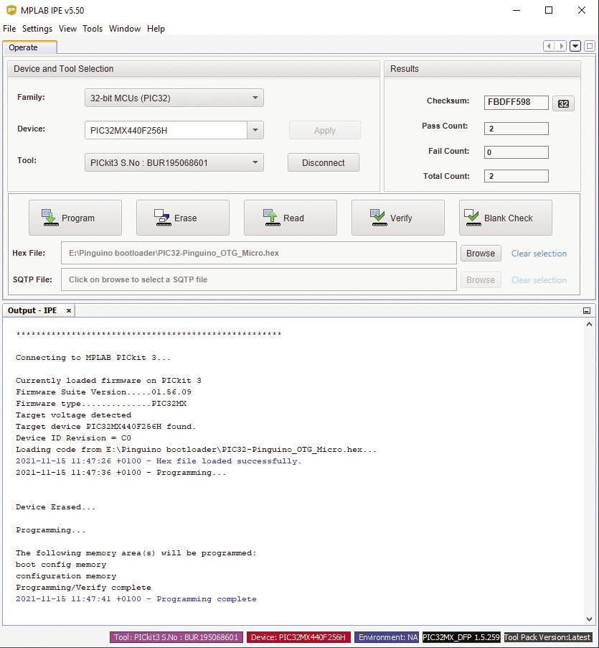Click the SQTP File path field

click(259, 279)
